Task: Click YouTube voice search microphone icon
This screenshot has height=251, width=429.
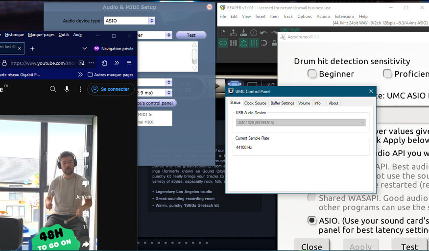Action: coord(67,89)
